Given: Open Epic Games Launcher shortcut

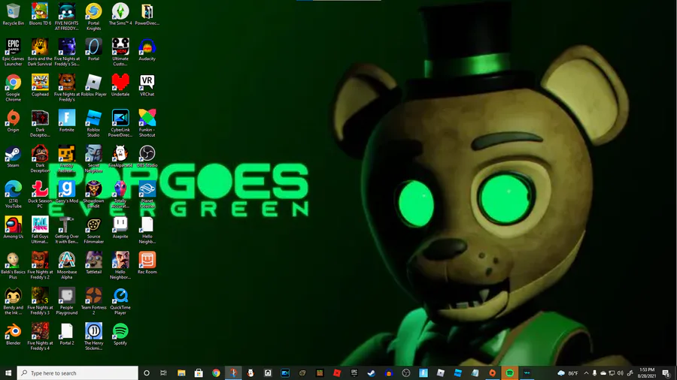Looking at the screenshot, I should (x=14, y=53).
